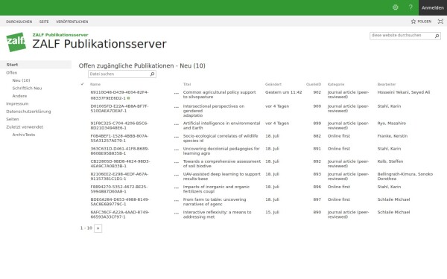Click the QuelleID value 902
This screenshot has width=447, height=279.
pyautogui.click(x=317, y=92)
